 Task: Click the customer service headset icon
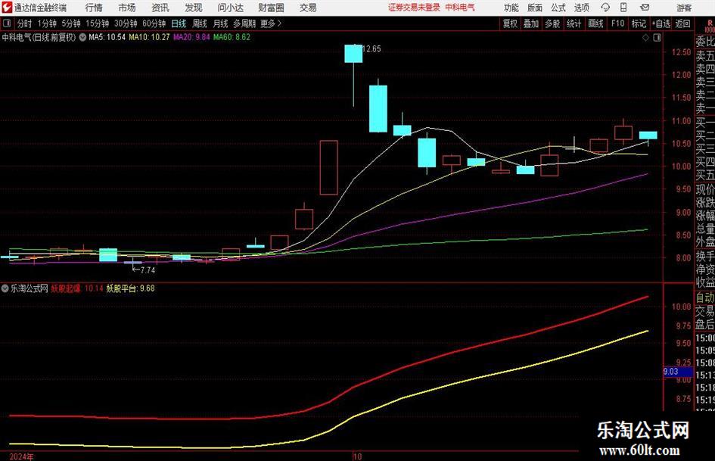(x=605, y=8)
